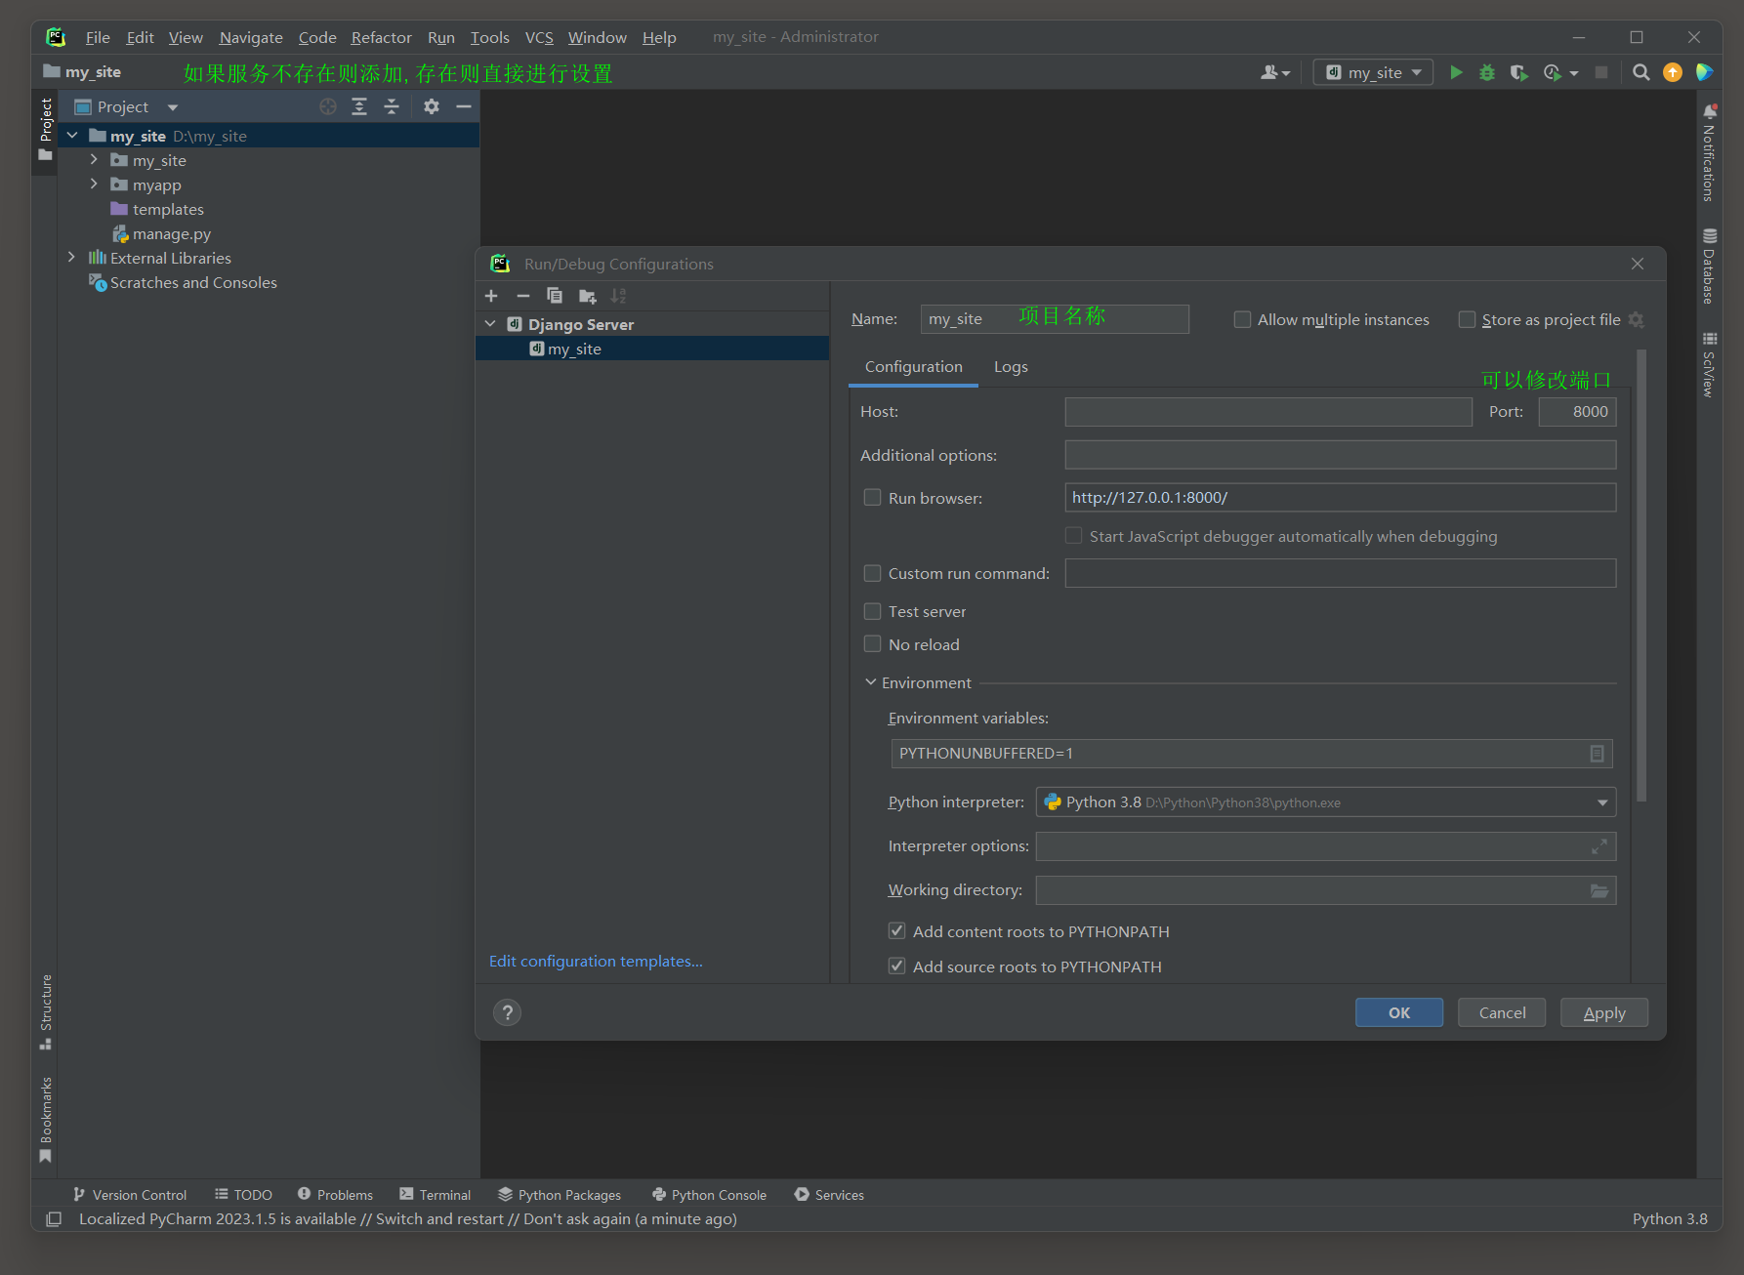Click the Port field showing 8000
The height and width of the screenshot is (1275, 1744).
1577,412
